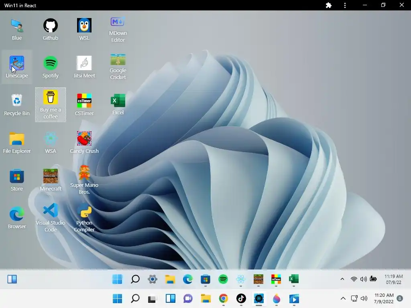Open TikTok on the outer taskbar
The height and width of the screenshot is (308, 411).
pyautogui.click(x=241, y=298)
